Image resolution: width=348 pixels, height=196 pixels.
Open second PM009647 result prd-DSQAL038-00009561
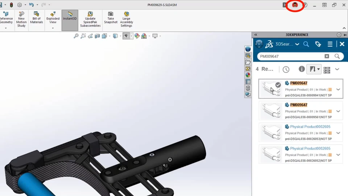click(x=301, y=110)
